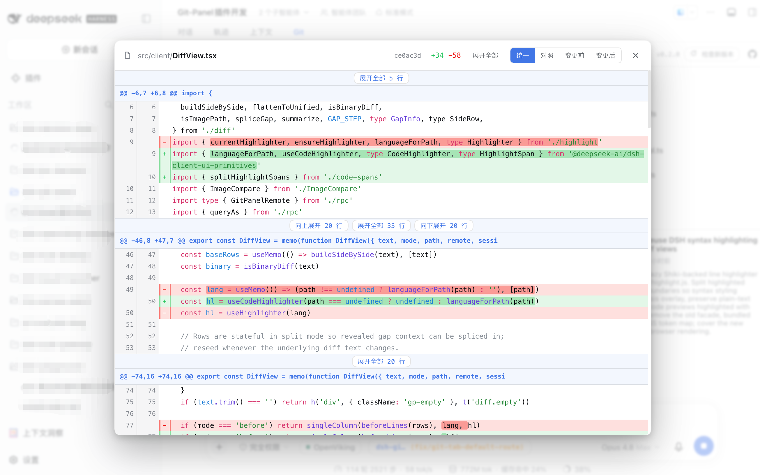Click the comment '// Rows are stateful in split mode'
760x475 pixels.
coord(342,336)
